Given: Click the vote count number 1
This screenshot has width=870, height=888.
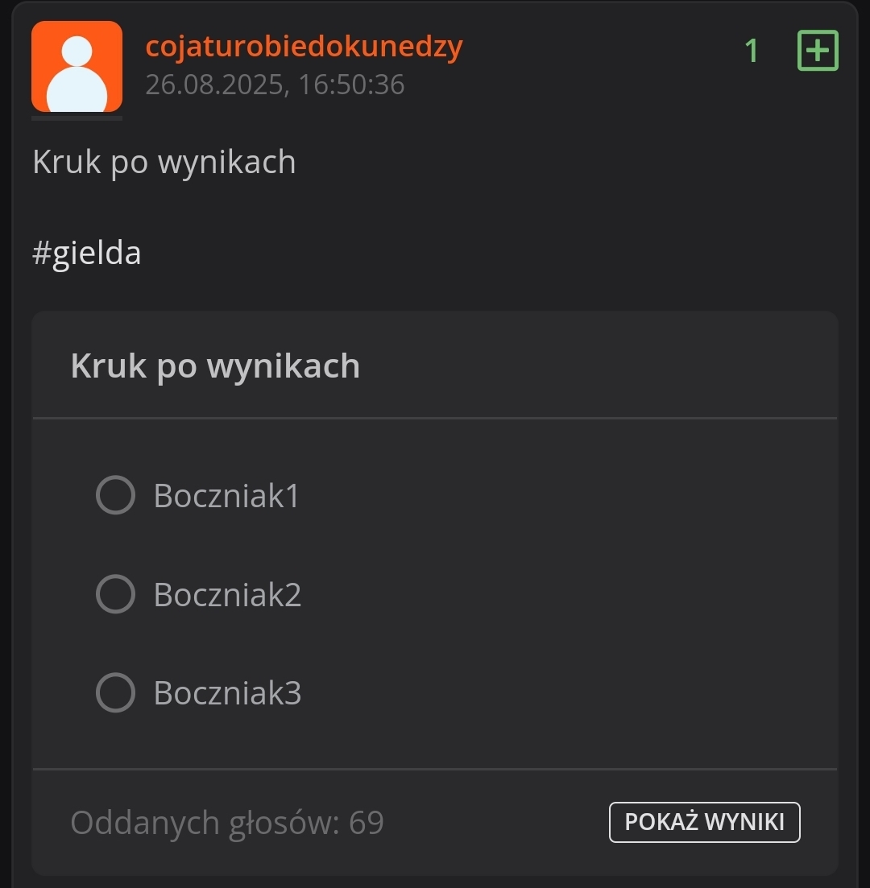Looking at the screenshot, I should pos(752,52).
